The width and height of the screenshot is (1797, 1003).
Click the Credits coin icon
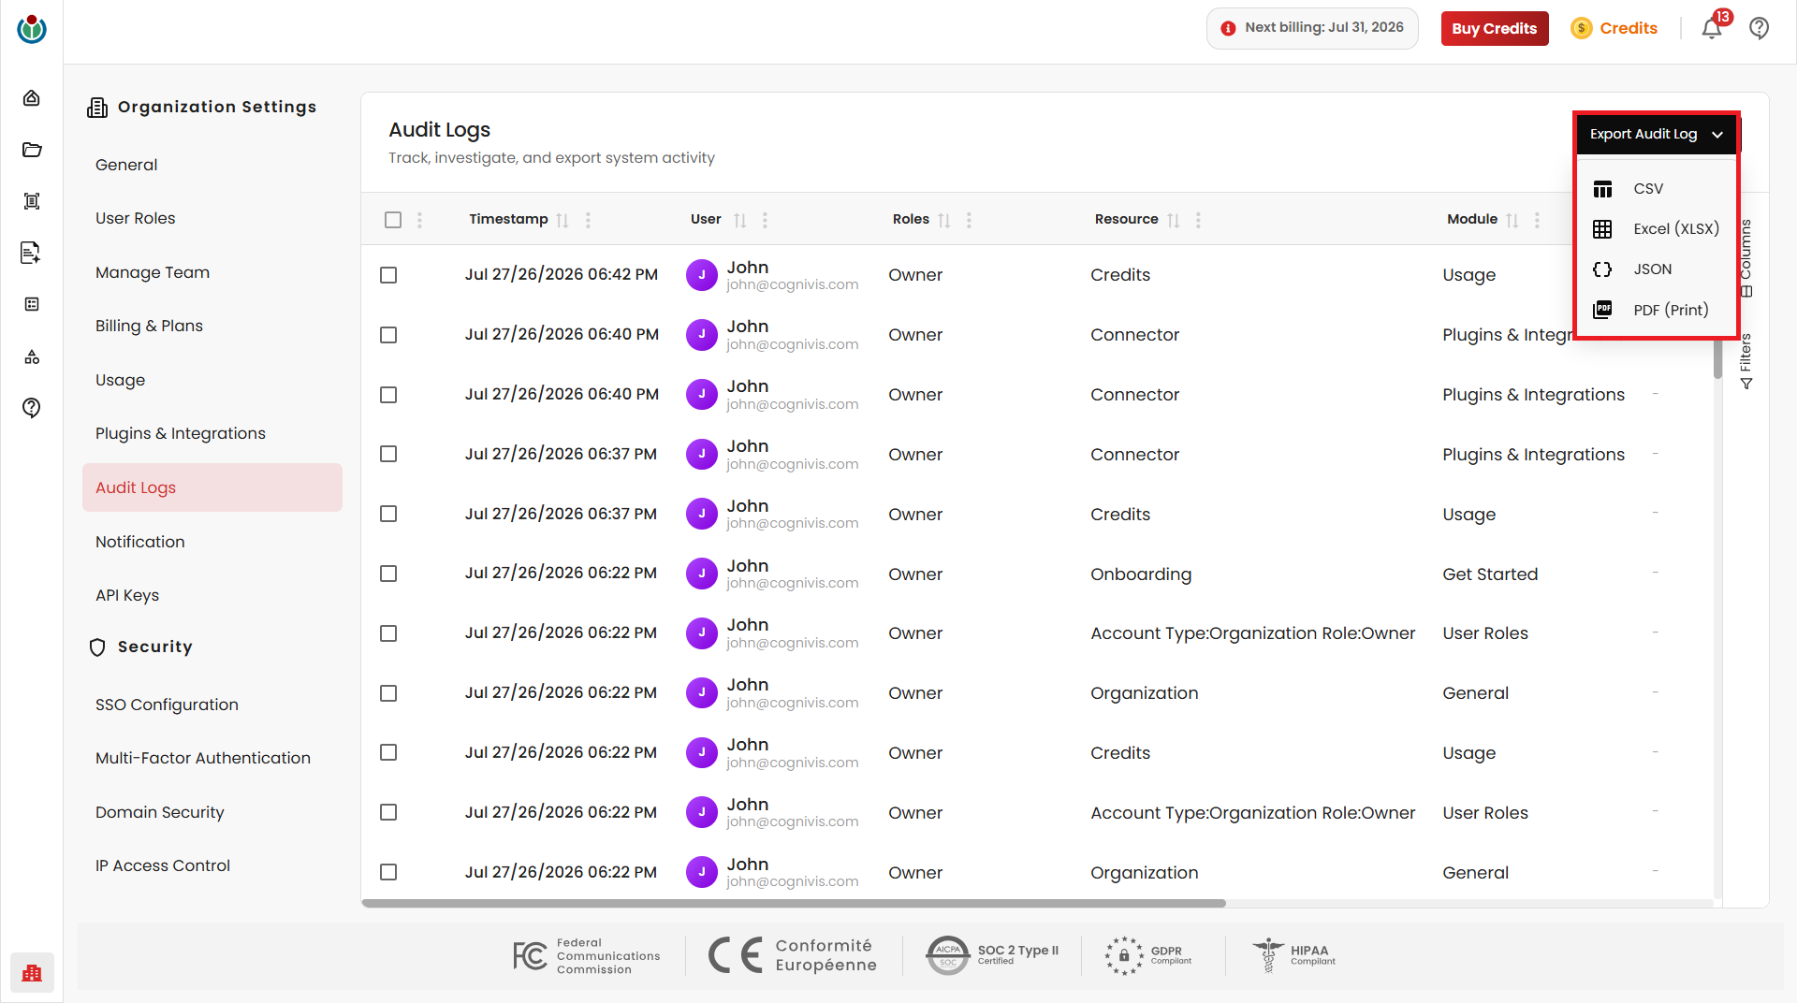(x=1582, y=28)
